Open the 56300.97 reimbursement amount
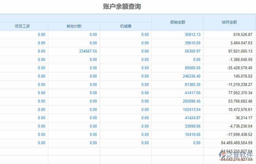256x164 pixels. pos(192,51)
